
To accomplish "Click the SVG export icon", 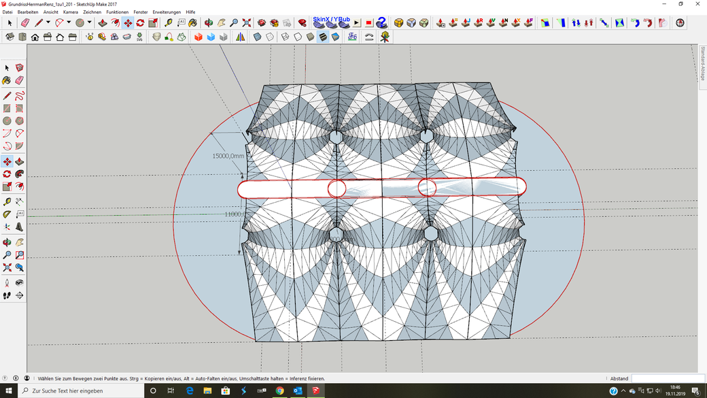I will (x=139, y=37).
